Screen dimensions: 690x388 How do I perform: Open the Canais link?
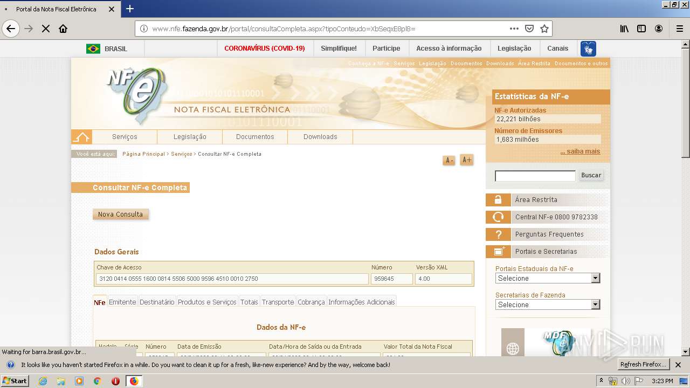coord(557,48)
